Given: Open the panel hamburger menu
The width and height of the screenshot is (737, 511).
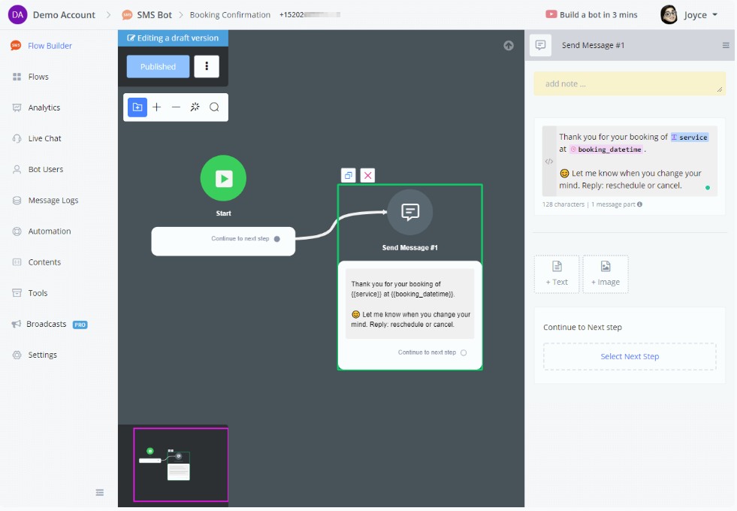Looking at the screenshot, I should pos(726,46).
